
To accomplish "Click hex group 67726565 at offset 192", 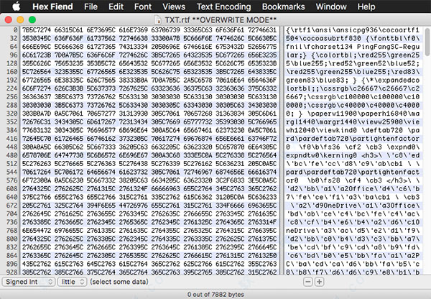I will (x=37, y=80).
